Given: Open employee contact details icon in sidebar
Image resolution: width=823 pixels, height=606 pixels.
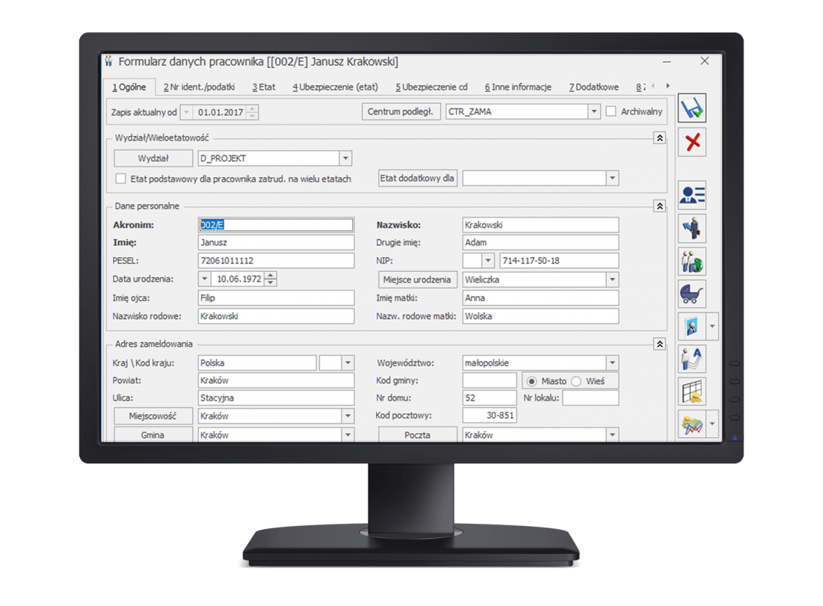Looking at the screenshot, I should [692, 194].
